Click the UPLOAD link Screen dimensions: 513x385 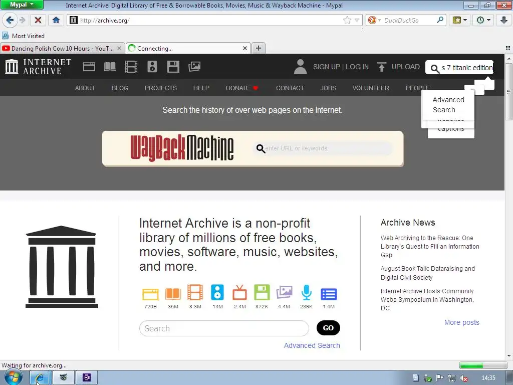(406, 67)
